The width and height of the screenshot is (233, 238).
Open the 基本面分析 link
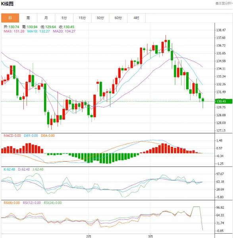click(224, 3)
